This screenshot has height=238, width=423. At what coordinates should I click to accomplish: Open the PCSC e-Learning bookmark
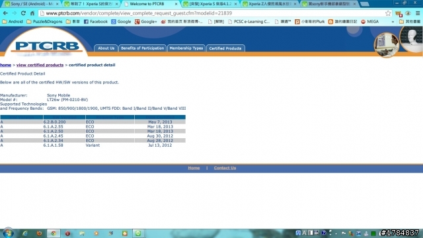click(249, 22)
